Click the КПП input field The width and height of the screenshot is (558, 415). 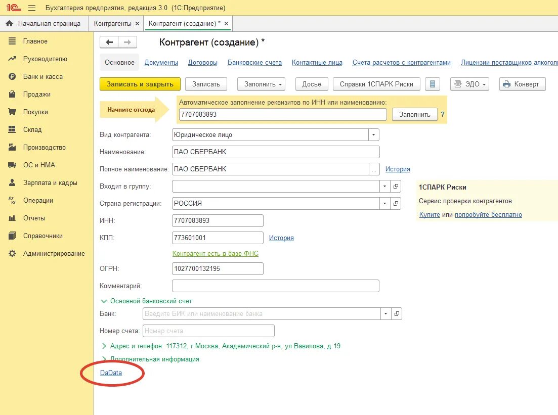coord(218,238)
